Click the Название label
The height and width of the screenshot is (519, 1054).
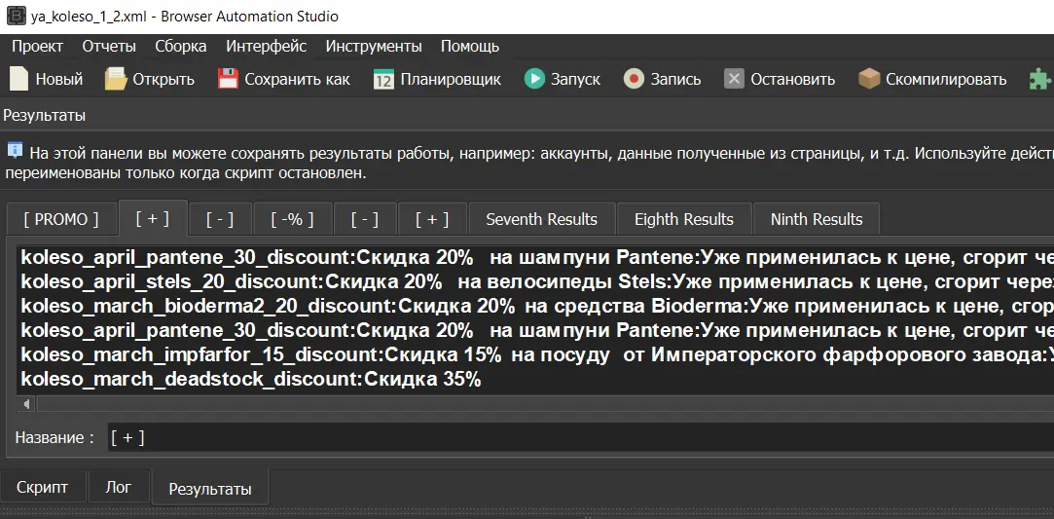click(x=55, y=437)
